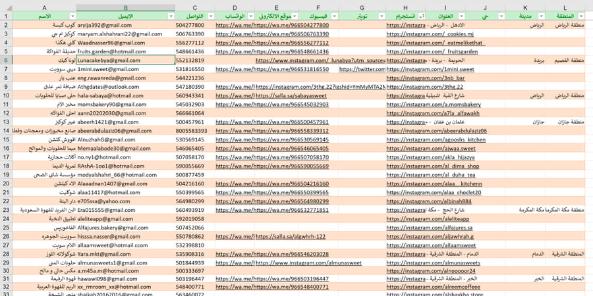Image resolution: width=593 pixels, height=296 pixels.
Task: Open the filter dropdown for التواصل column
Action: pos(210,16)
